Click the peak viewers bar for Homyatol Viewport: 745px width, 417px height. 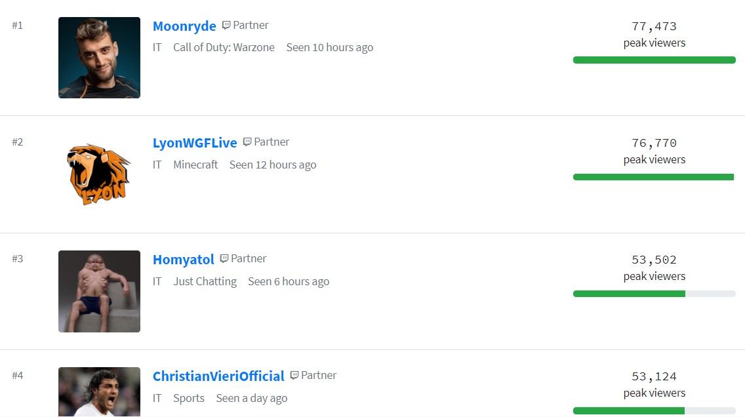[x=654, y=294]
